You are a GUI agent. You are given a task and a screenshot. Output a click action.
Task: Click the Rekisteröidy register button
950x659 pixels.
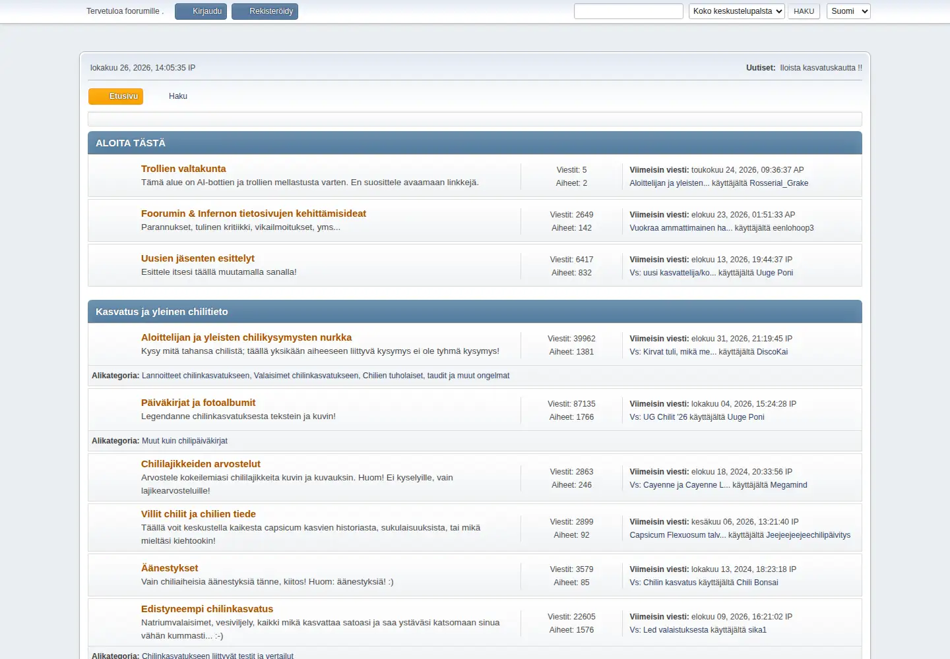[x=265, y=11]
